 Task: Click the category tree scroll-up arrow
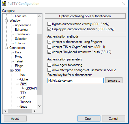(x=40, y=16)
